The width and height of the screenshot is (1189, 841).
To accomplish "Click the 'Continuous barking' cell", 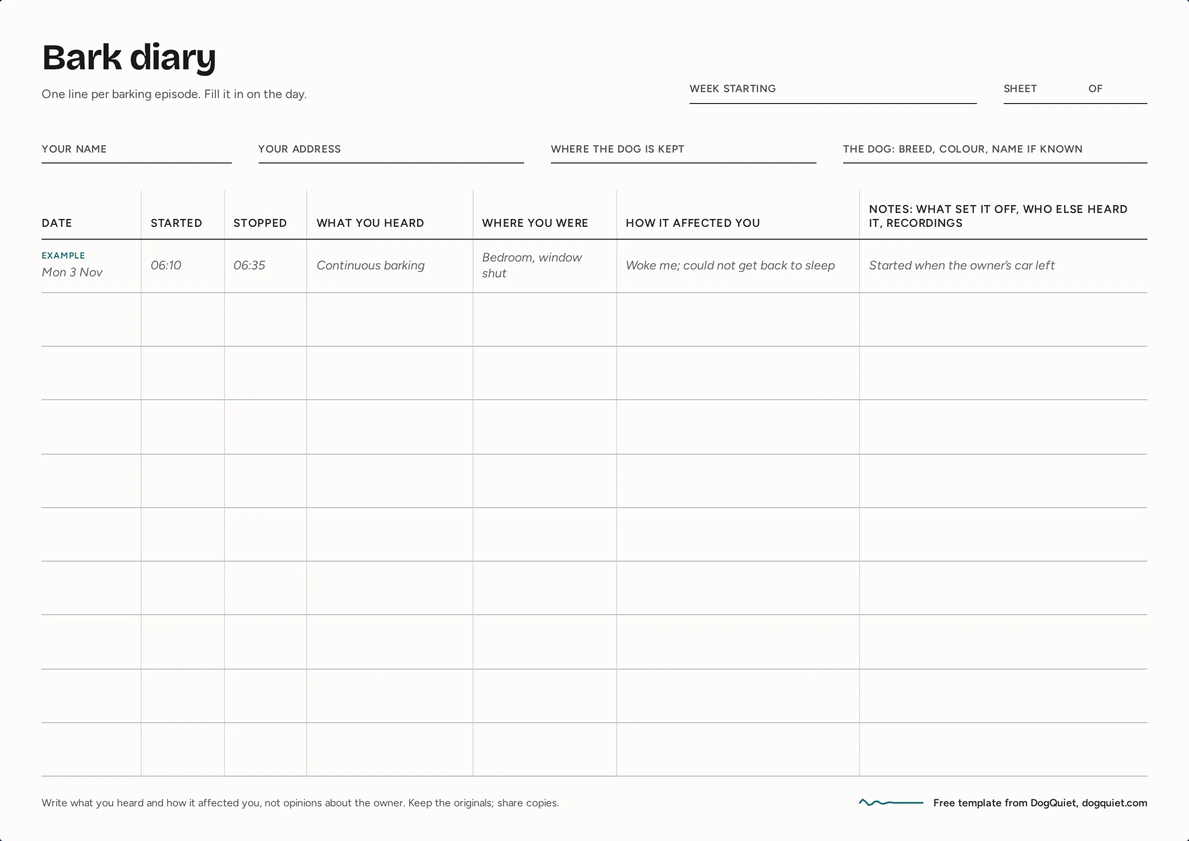I will (370, 265).
